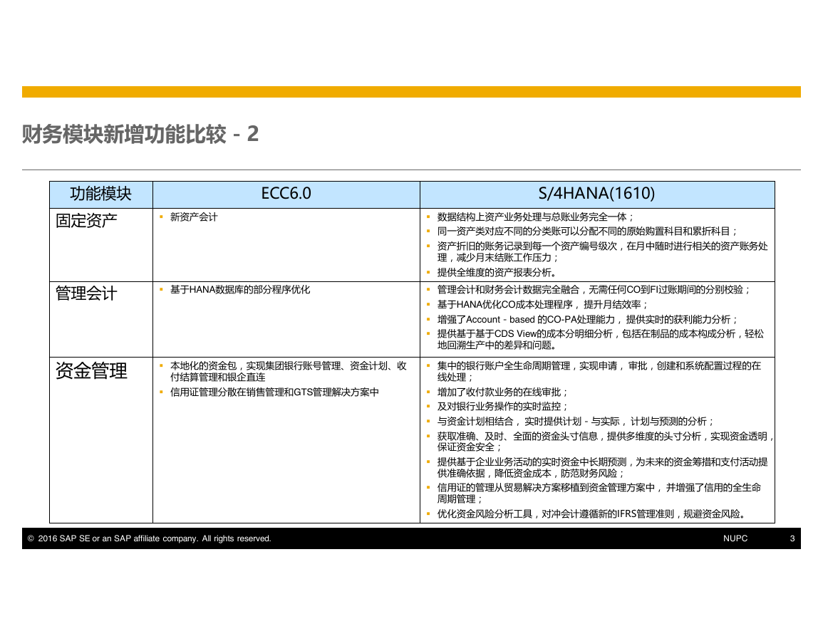This screenshot has height=636, width=823.
Task: Click the slide page number 3
Action: click(x=792, y=538)
